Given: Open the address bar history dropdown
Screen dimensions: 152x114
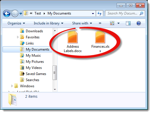Looking at the screenshot, I should [x=93, y=13].
